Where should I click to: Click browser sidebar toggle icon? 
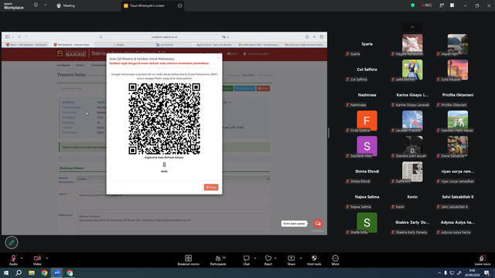8,37
